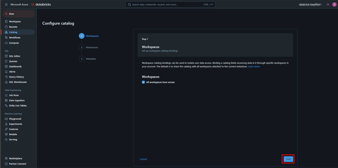
Task: Open Workflows in the sidebar
Action: tap(15, 38)
